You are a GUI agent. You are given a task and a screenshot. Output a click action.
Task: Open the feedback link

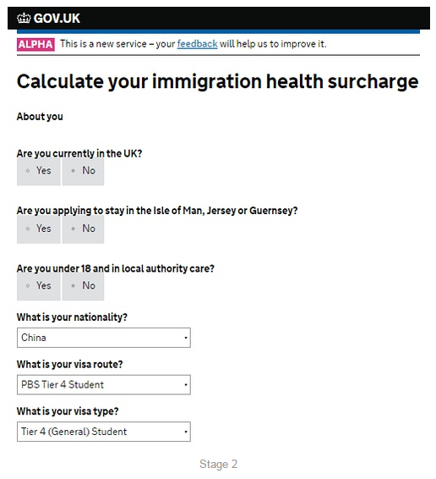point(197,44)
